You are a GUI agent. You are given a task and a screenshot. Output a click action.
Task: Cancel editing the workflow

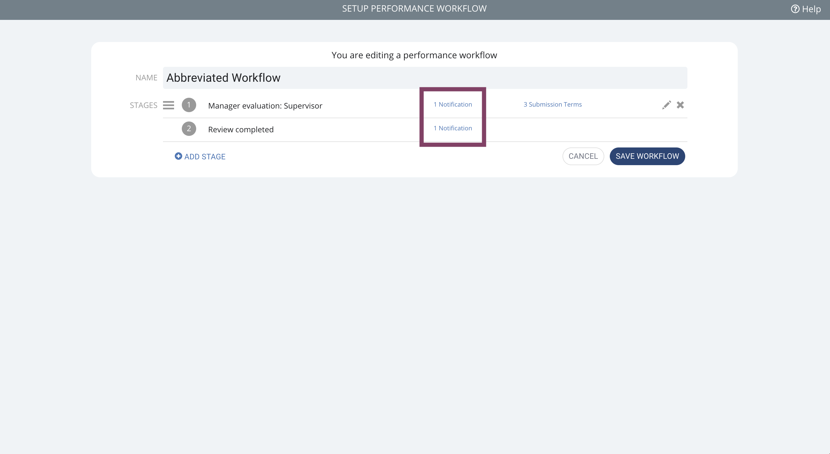(583, 156)
